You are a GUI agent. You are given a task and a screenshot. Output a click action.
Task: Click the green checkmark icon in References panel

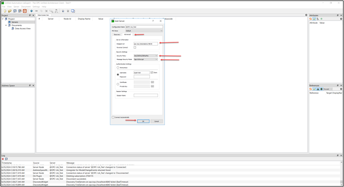pos(314,89)
